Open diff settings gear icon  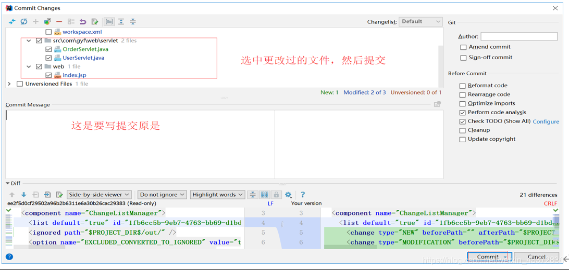click(x=289, y=195)
